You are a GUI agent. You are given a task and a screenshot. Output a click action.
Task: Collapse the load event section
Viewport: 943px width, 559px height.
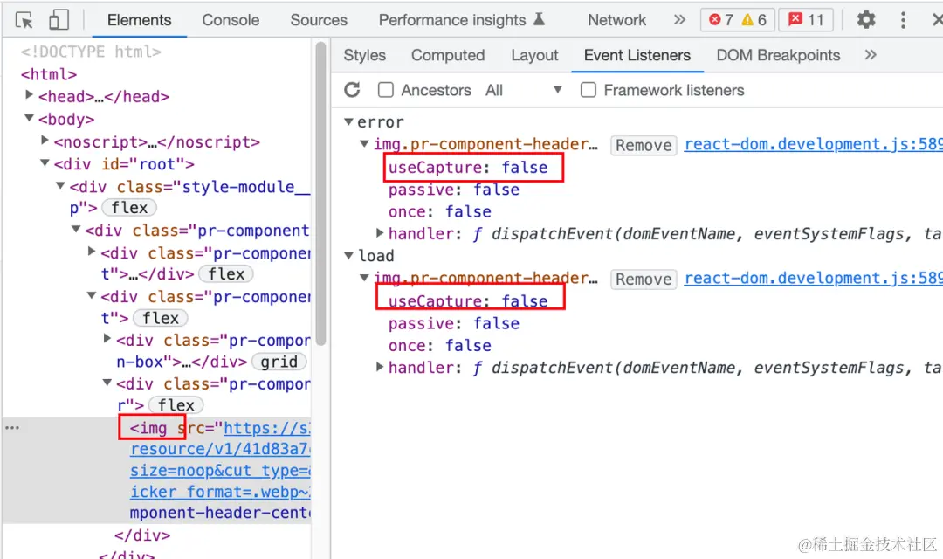(348, 256)
